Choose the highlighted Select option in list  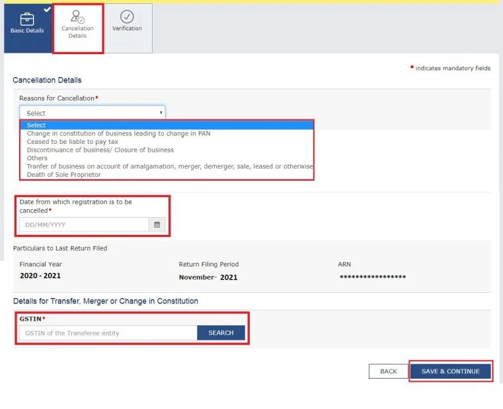pos(167,125)
